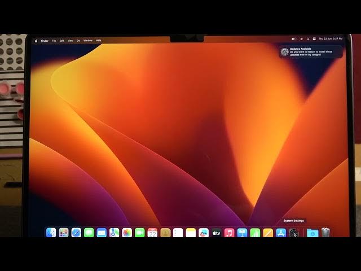
Task: Launch the Apple TV app
Action: 217,233
